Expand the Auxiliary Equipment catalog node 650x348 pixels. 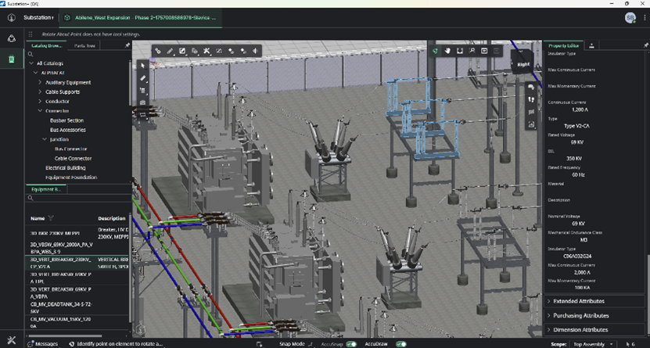40,82
